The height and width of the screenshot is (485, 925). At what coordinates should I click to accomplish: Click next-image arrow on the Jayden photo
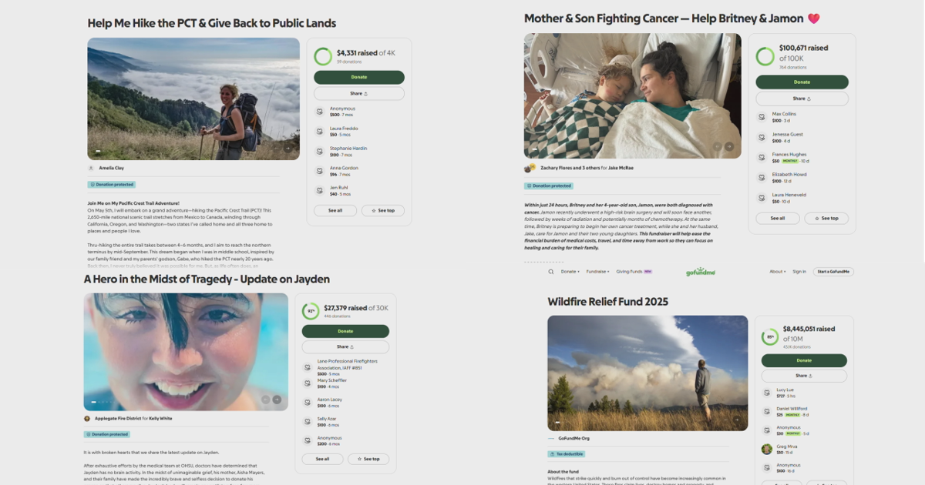coord(277,400)
